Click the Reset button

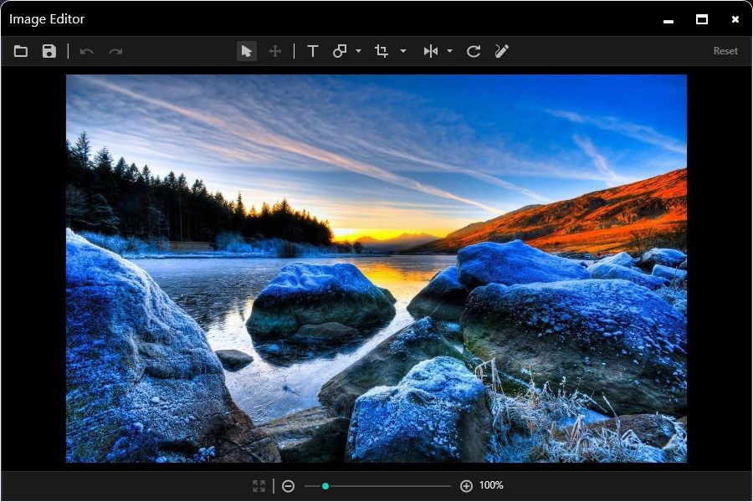(x=725, y=51)
